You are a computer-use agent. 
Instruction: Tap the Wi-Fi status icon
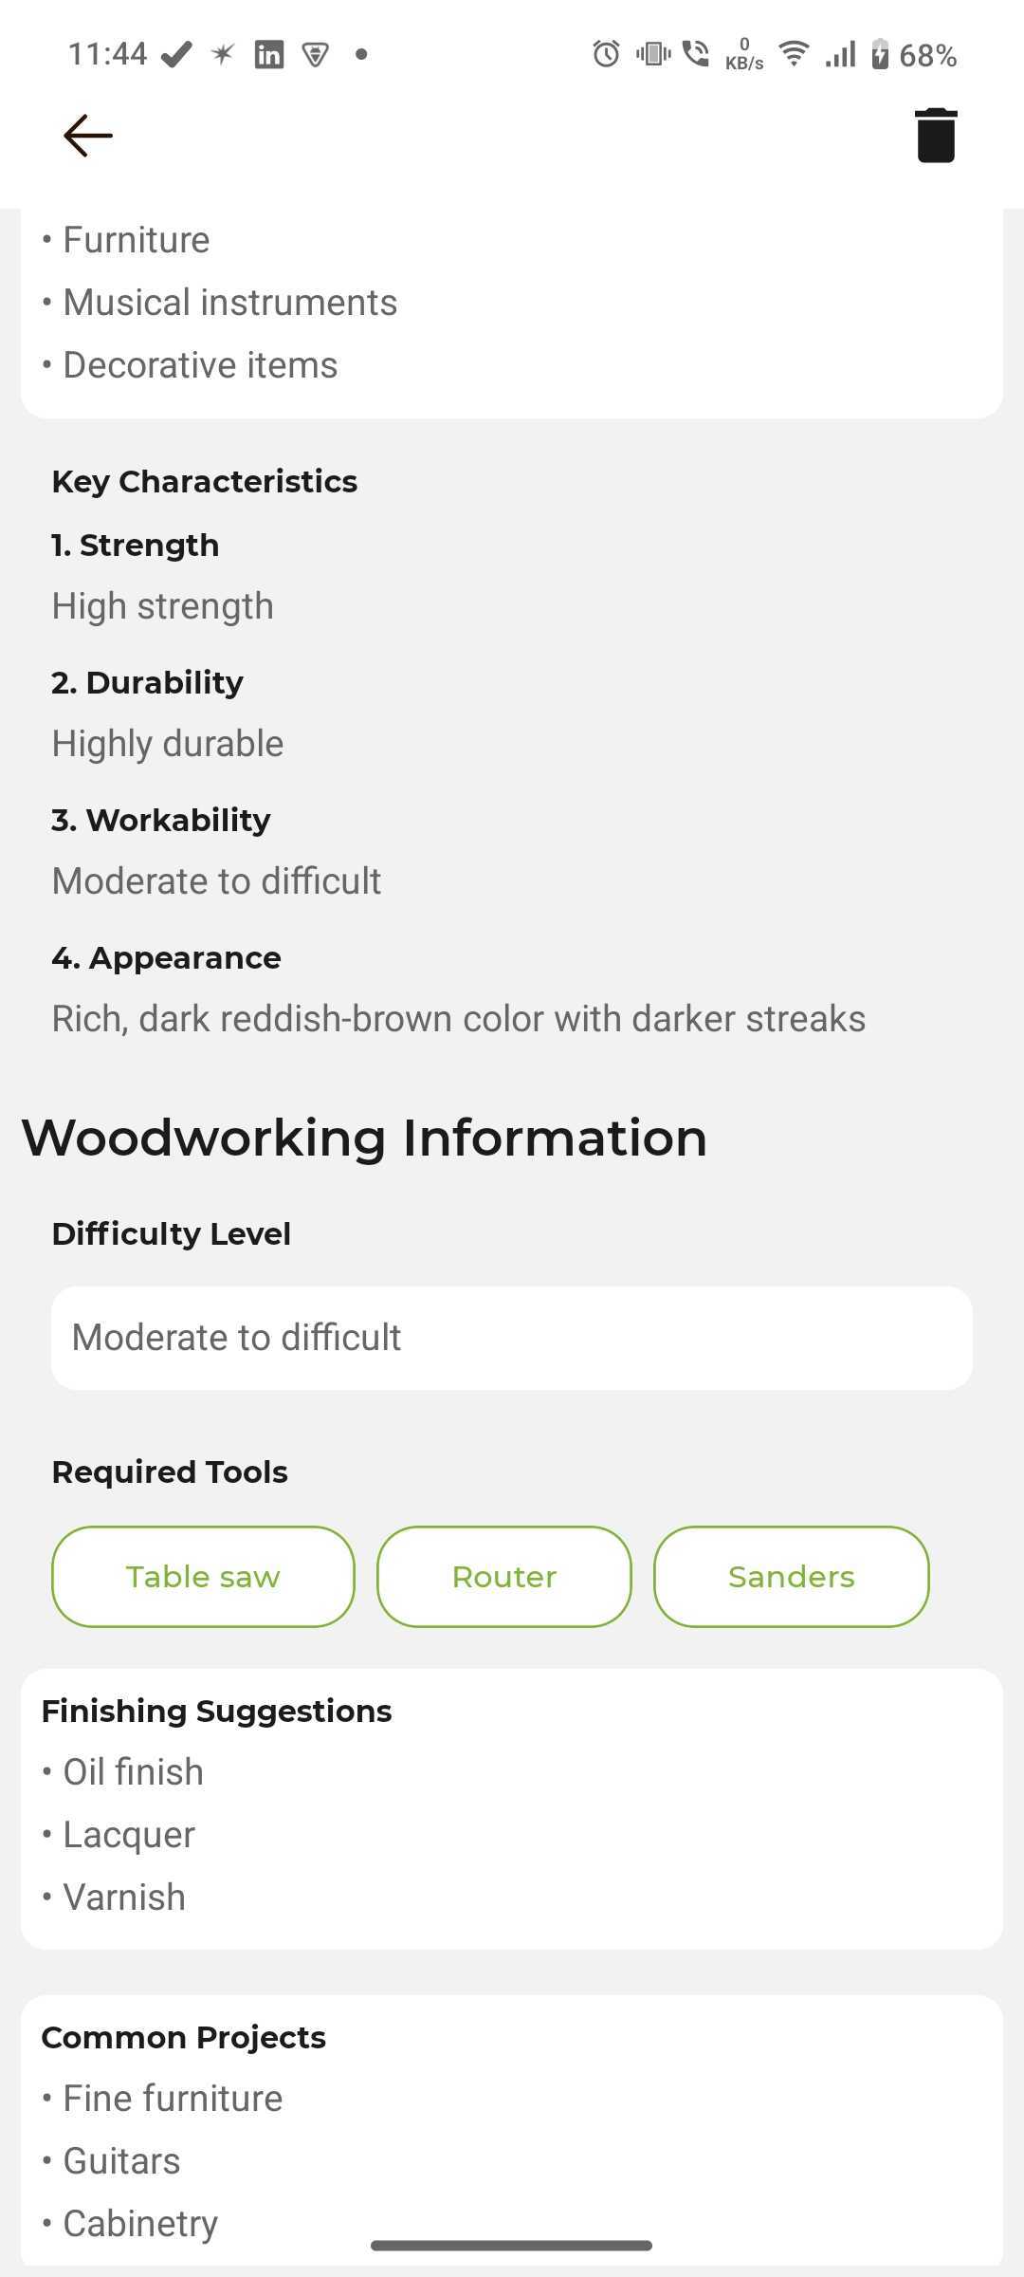[x=794, y=54]
